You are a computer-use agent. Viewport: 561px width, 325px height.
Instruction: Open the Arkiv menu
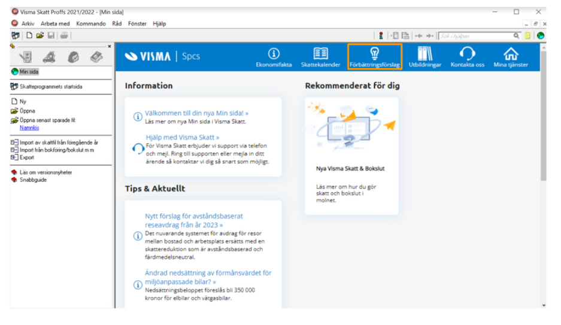pyautogui.click(x=28, y=24)
